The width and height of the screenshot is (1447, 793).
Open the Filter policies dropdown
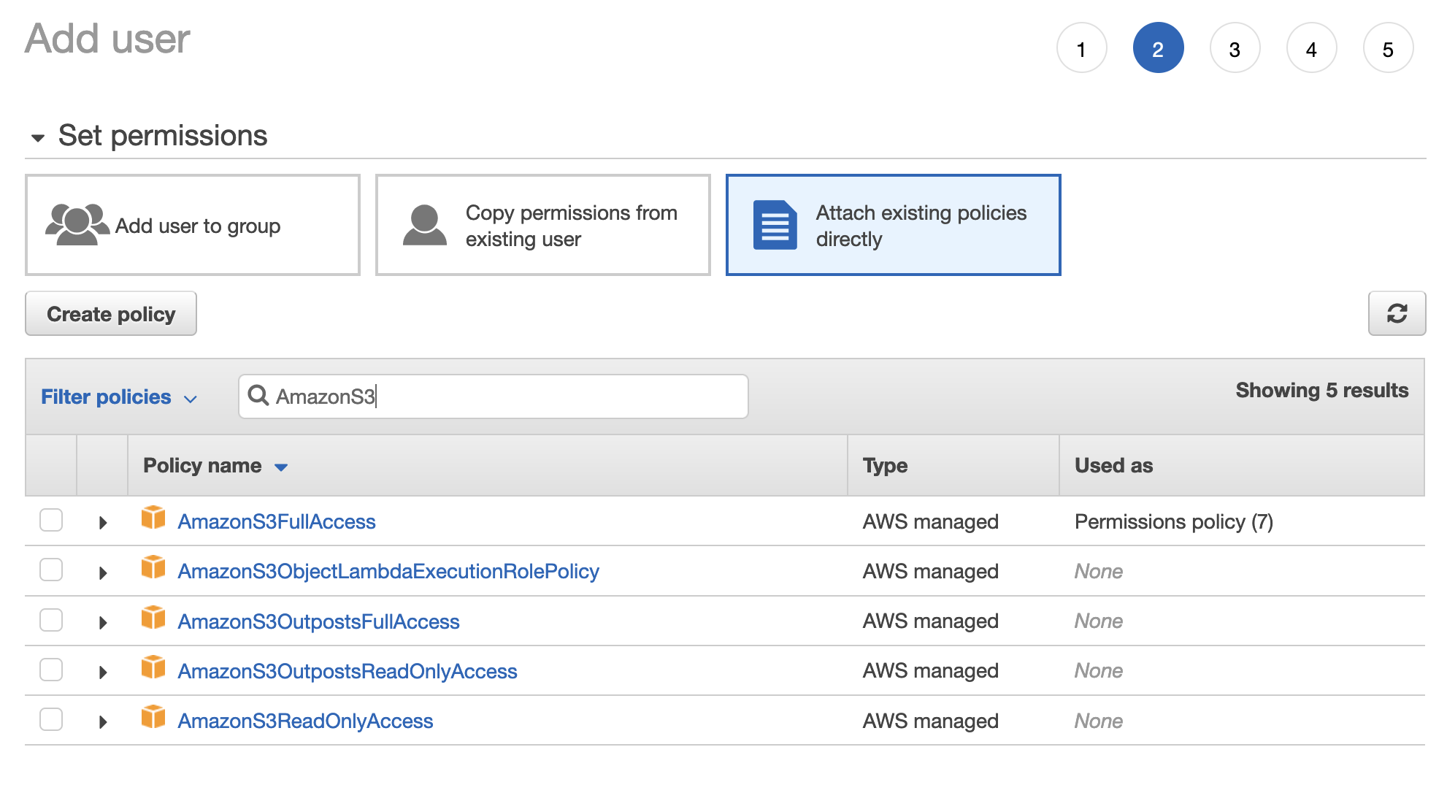pyautogui.click(x=119, y=397)
